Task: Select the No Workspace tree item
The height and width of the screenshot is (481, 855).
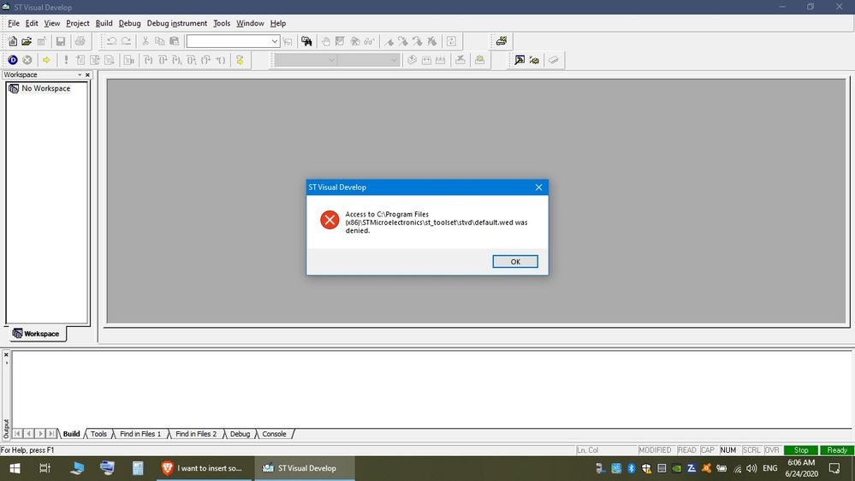Action: (46, 88)
